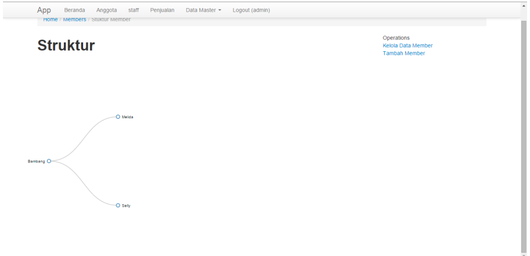Click the Selly node circle

(118, 205)
